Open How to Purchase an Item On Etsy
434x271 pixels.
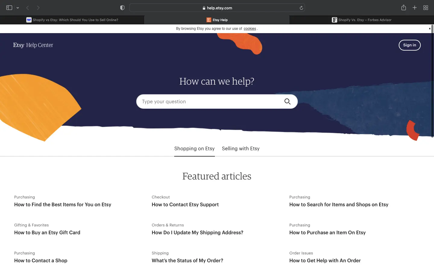[x=328, y=232]
